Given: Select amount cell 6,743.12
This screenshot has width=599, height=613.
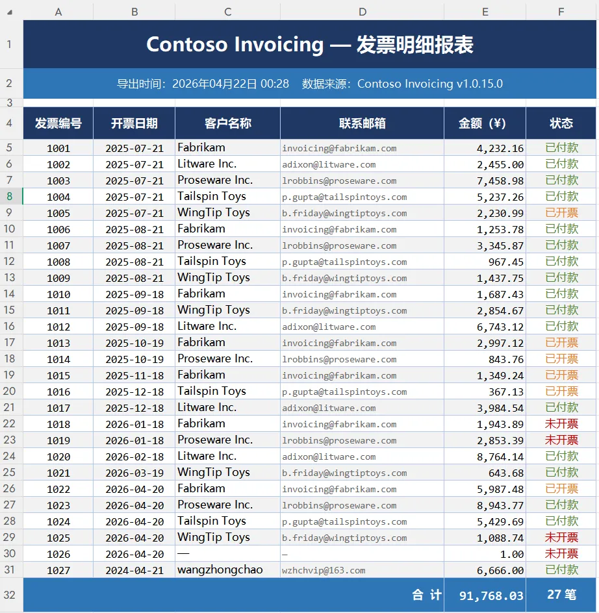Looking at the screenshot, I should [x=485, y=327].
